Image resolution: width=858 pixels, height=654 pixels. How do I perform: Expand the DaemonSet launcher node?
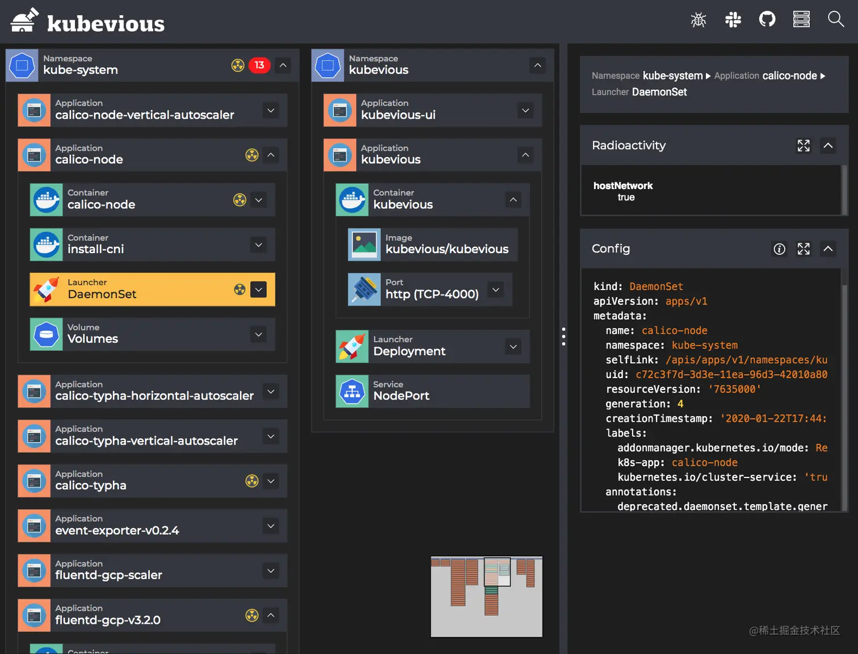[x=258, y=290]
